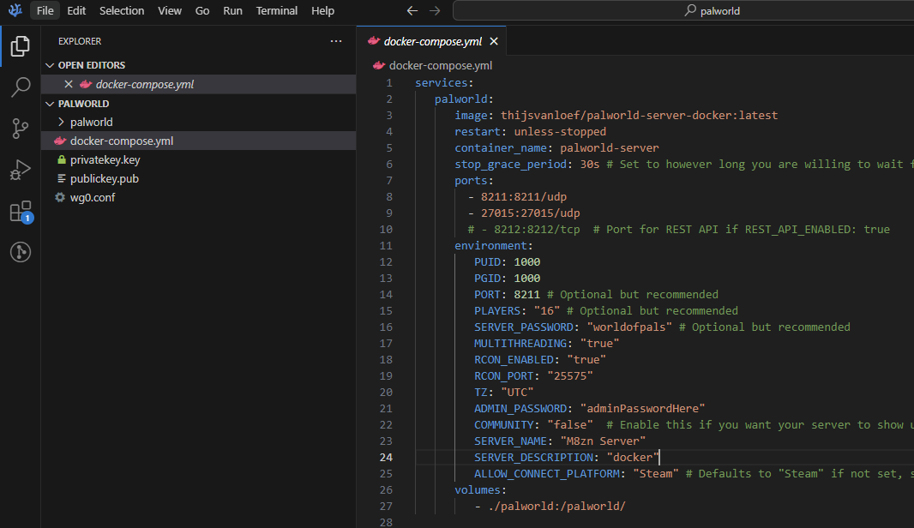
Task: Open the Run and Debug view
Action: click(20, 169)
